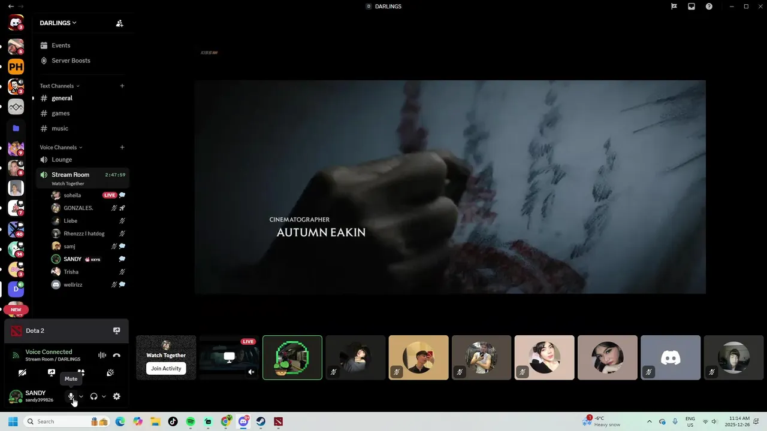Open the Dota 2 activity entry
This screenshot has width=767, height=431.
(x=67, y=330)
